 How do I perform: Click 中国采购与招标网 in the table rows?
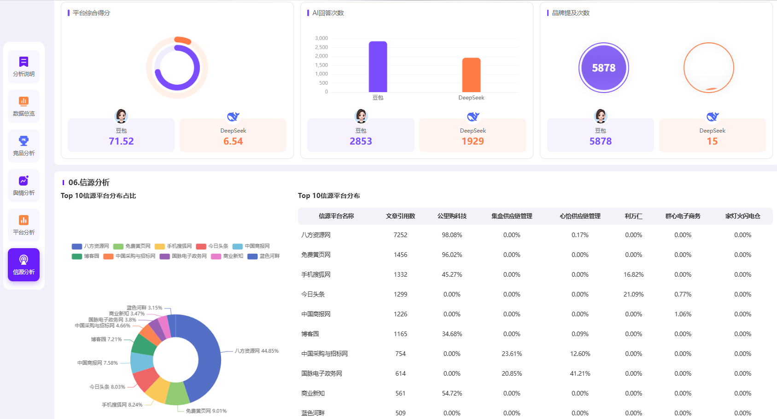click(324, 354)
